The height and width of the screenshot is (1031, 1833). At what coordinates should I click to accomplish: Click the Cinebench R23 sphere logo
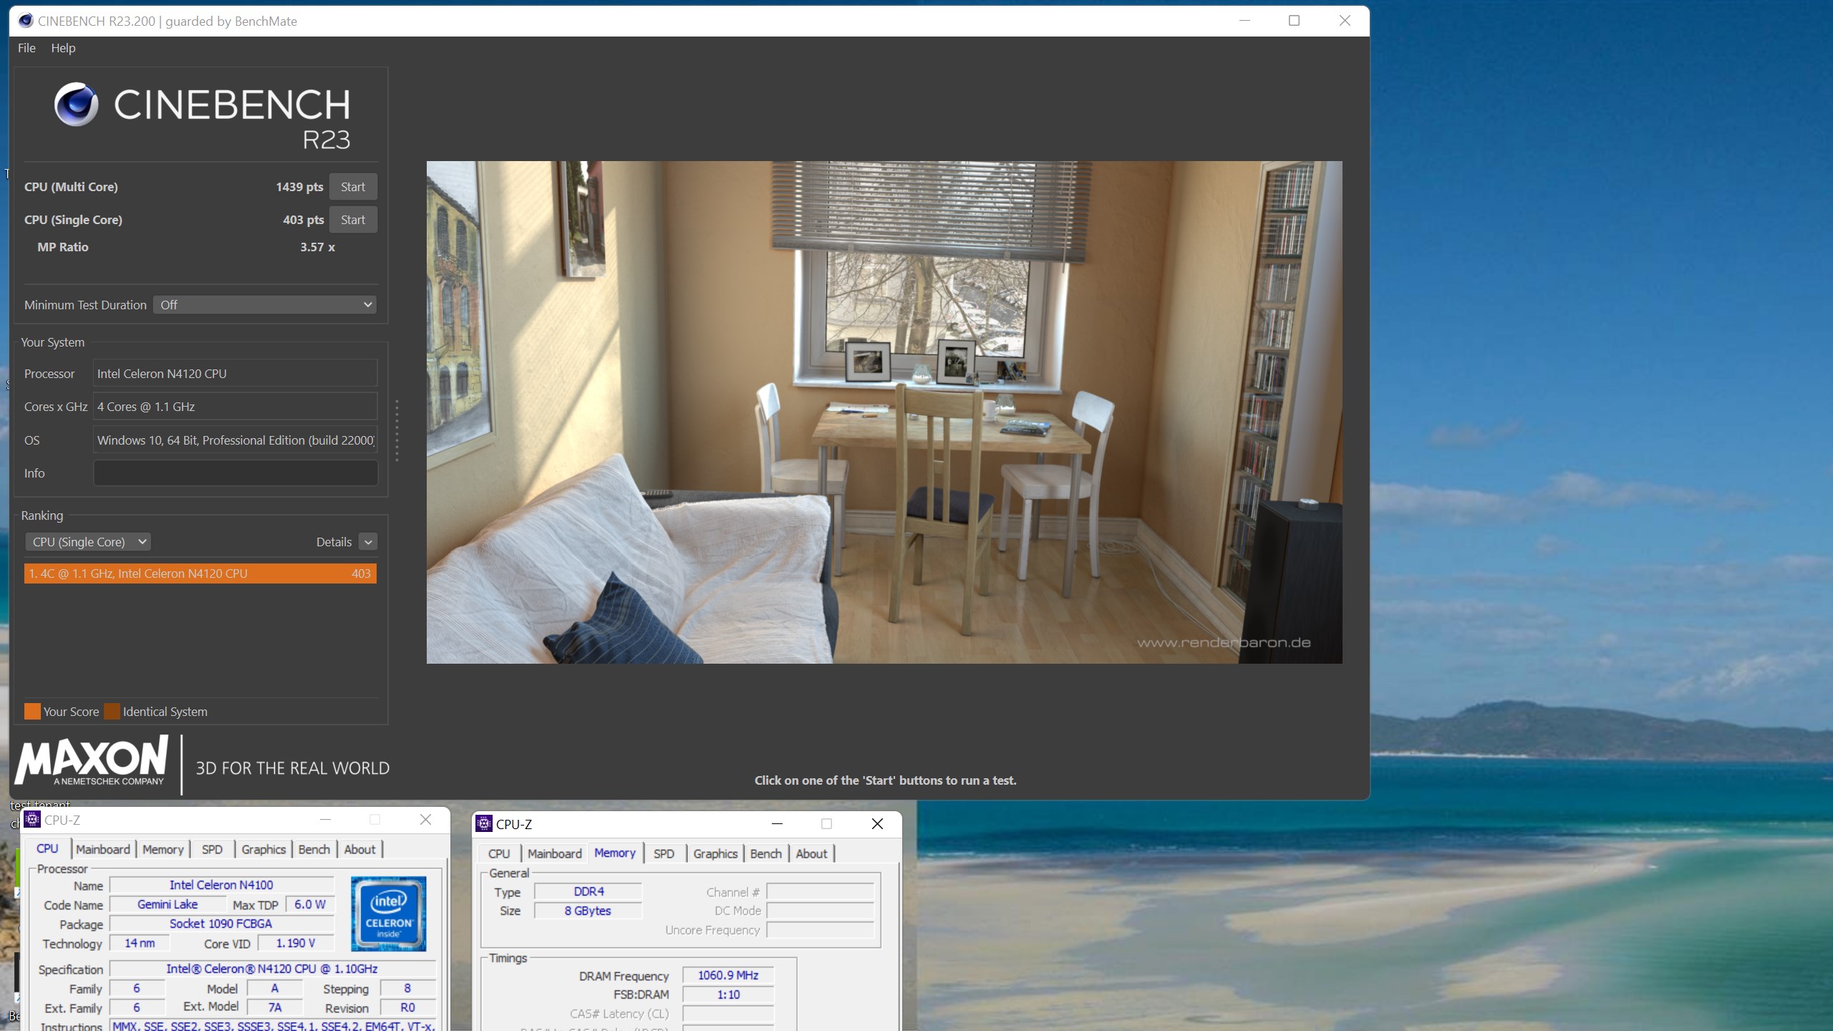pyautogui.click(x=77, y=105)
